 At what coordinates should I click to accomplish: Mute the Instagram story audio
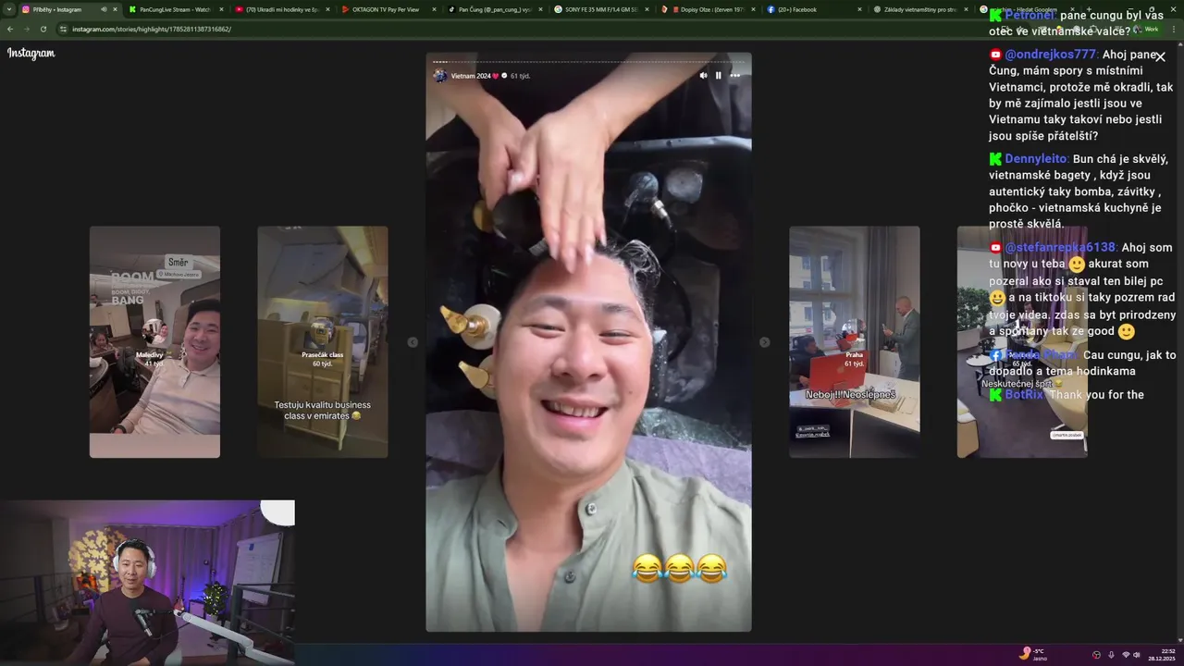pyautogui.click(x=703, y=76)
